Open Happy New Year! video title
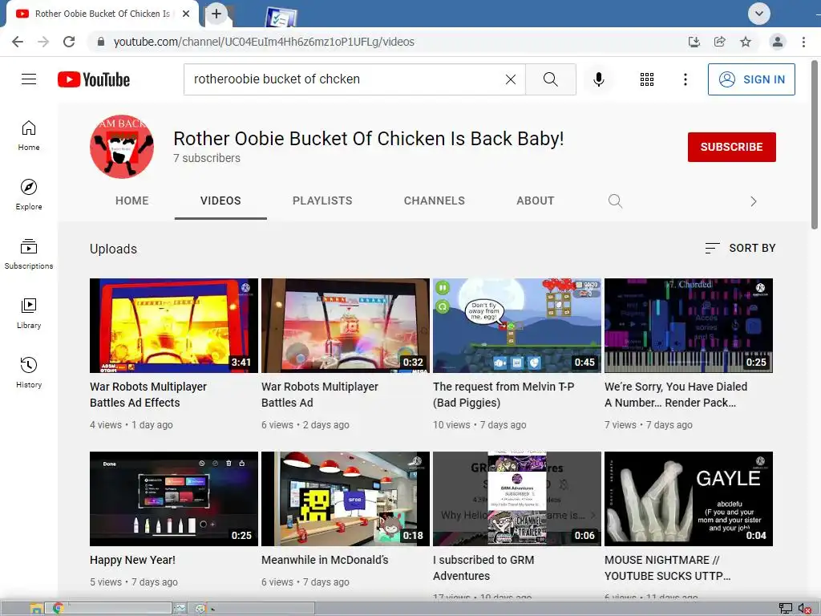The width and height of the screenshot is (821, 616). pyautogui.click(x=132, y=560)
